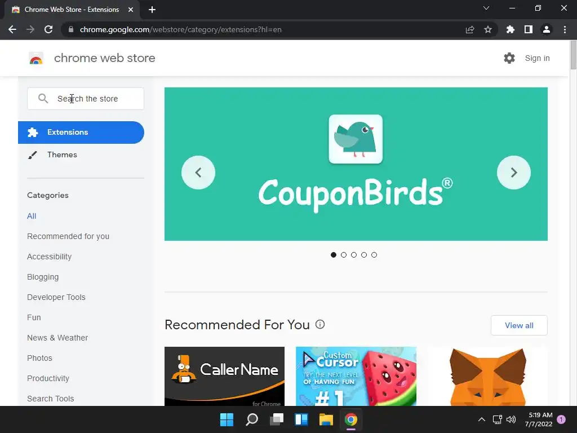This screenshot has height=433, width=577.
Task: Close the Chrome Web Store tab
Action: tap(131, 10)
